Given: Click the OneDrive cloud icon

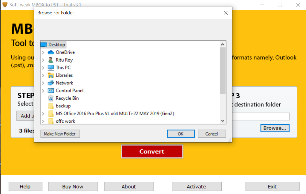Looking at the screenshot, I should pos(51,52).
